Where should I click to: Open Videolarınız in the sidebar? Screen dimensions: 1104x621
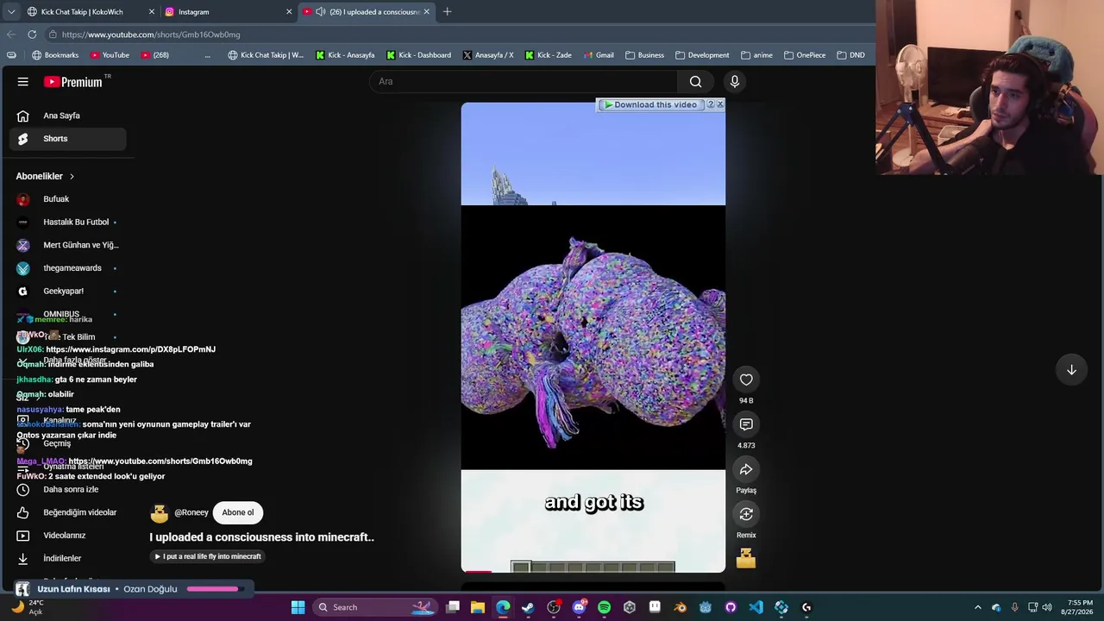pyautogui.click(x=68, y=536)
